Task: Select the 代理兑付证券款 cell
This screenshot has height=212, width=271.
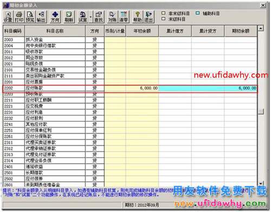Action: (x=55, y=155)
